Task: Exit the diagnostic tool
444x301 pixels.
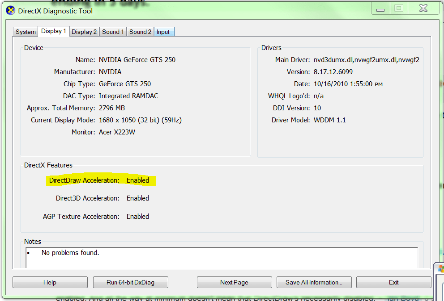Action: click(393, 282)
